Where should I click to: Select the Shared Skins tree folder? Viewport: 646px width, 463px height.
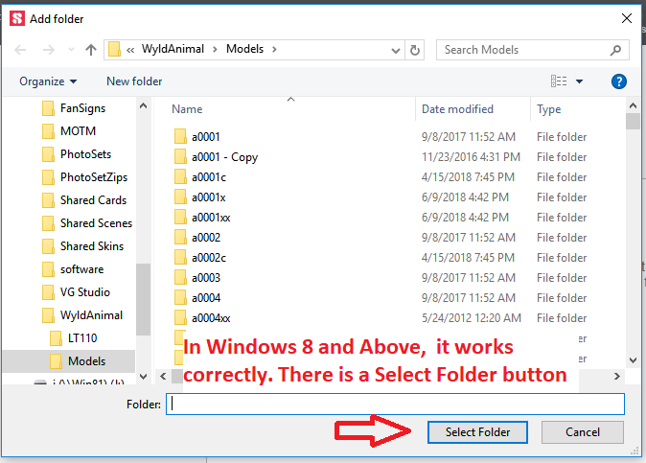tap(91, 246)
